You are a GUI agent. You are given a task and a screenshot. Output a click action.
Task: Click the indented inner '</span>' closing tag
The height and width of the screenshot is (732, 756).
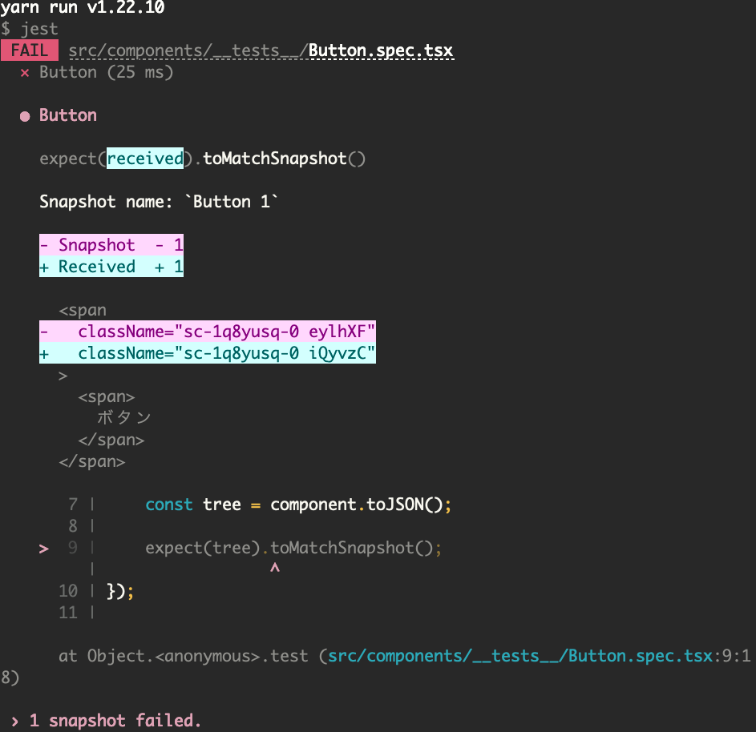coord(111,440)
